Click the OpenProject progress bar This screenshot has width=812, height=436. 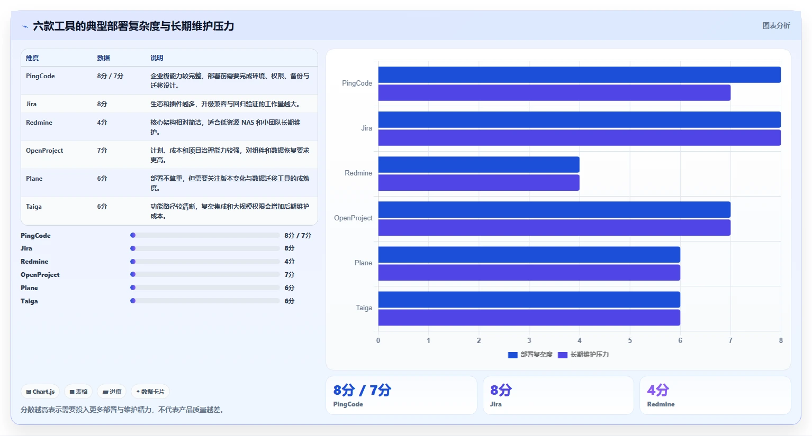205,274
